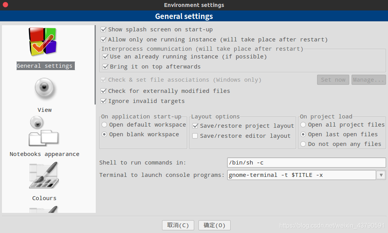Click the Notebooks appearance sidebar label
The image size is (388, 233).
[x=45, y=154]
